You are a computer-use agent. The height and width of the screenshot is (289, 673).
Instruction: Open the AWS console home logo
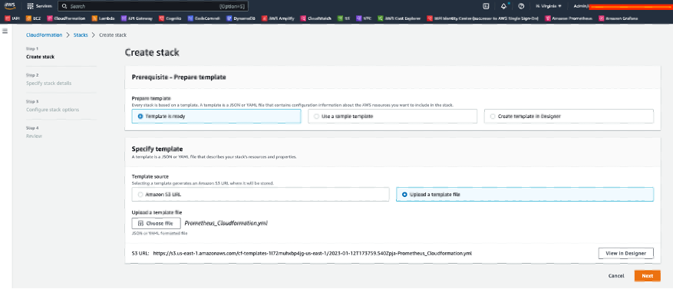pyautogui.click(x=10, y=6)
